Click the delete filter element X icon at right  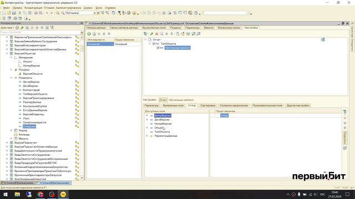[345, 118]
